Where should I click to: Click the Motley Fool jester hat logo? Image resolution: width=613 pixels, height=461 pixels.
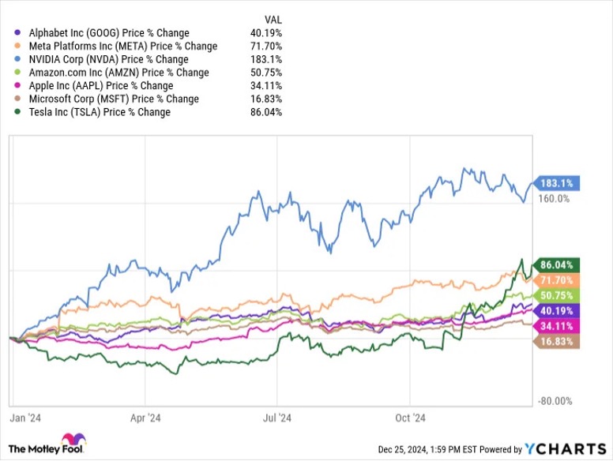(73, 439)
